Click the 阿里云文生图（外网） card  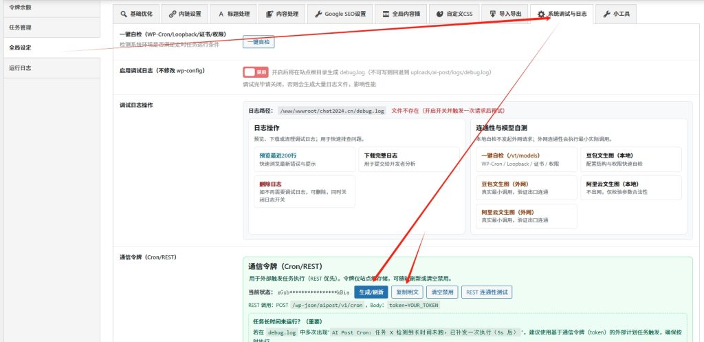[x=527, y=216]
